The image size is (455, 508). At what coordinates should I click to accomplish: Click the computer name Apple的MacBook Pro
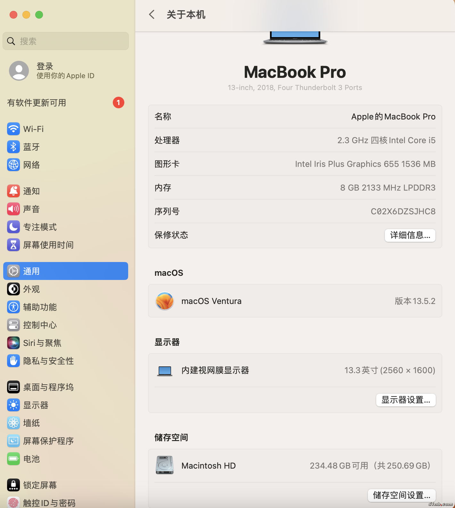pos(393,117)
